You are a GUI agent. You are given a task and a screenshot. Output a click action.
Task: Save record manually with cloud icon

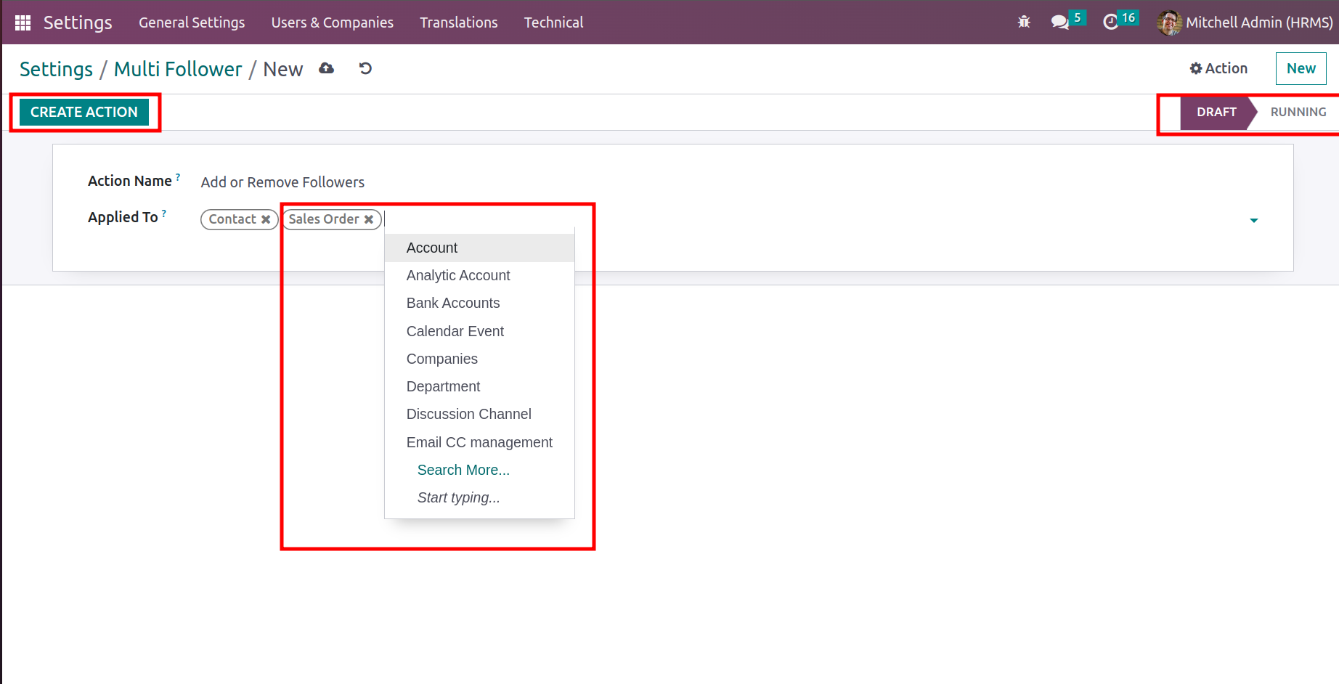327,68
